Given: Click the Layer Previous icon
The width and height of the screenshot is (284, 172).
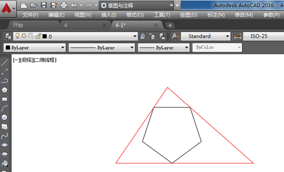Looking at the screenshot, I should 152,36.
